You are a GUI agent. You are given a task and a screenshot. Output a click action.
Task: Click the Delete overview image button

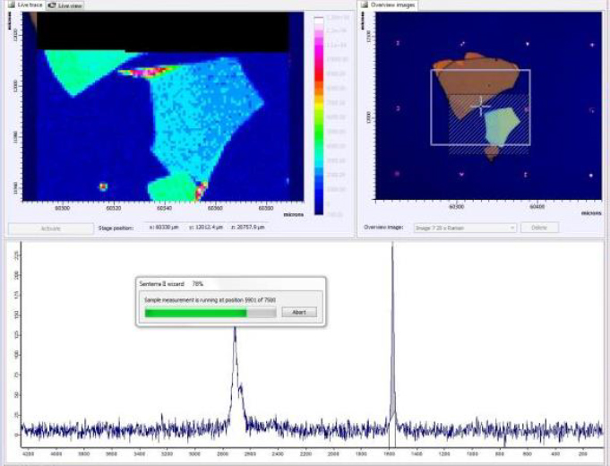(539, 228)
